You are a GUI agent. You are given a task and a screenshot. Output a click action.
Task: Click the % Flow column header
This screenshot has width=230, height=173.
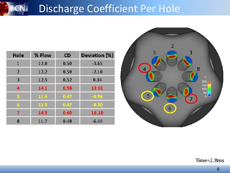click(43, 55)
